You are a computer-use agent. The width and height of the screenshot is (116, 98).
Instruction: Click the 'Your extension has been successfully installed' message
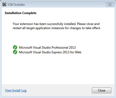[x=57, y=26]
